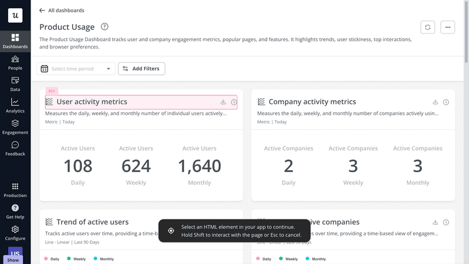469x264 pixels.
Task: Go to the Data section
Action: 15,84
